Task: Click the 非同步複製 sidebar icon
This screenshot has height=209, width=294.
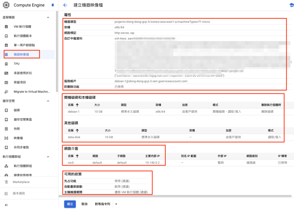Action: click(6, 147)
